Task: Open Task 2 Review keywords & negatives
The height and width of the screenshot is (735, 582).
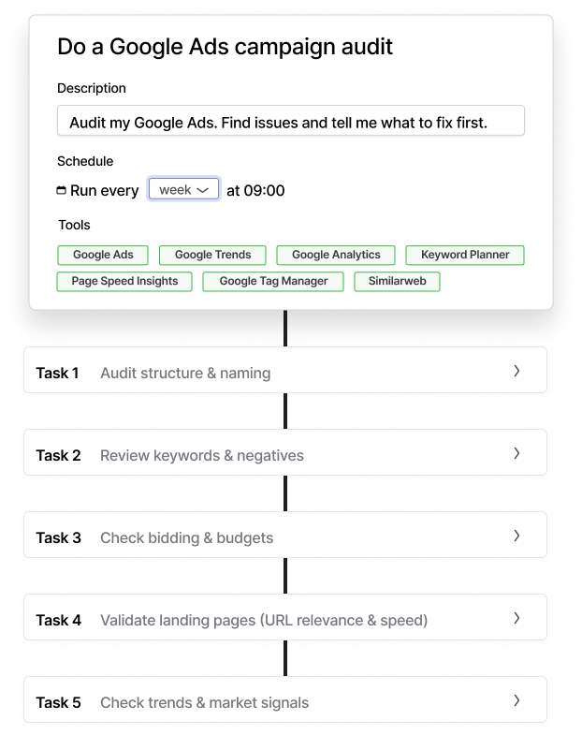Action: click(x=202, y=455)
